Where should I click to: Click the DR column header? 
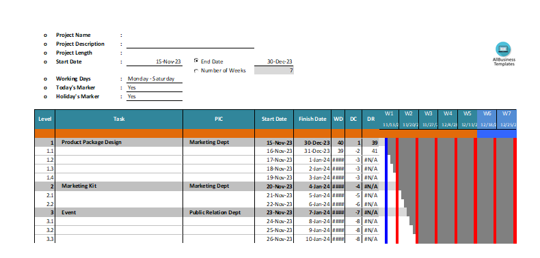pos(370,119)
